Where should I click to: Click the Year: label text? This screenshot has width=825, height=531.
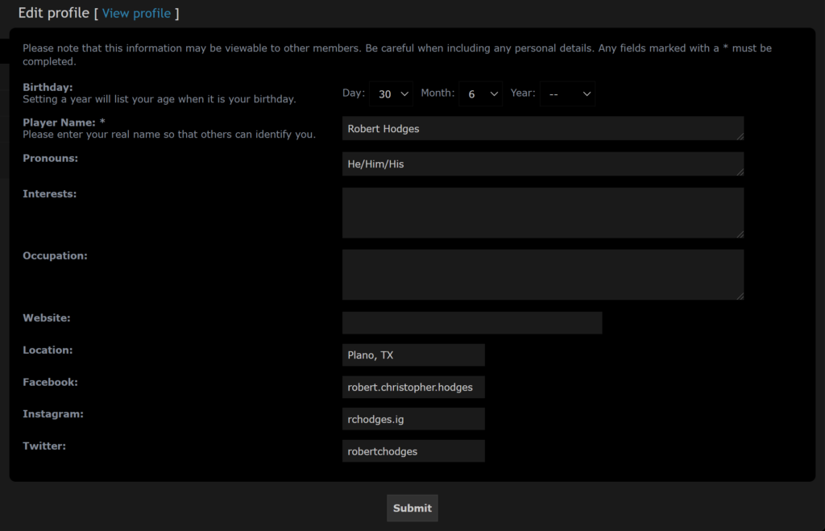click(x=523, y=93)
